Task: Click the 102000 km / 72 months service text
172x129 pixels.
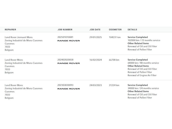Action: click(144, 40)
